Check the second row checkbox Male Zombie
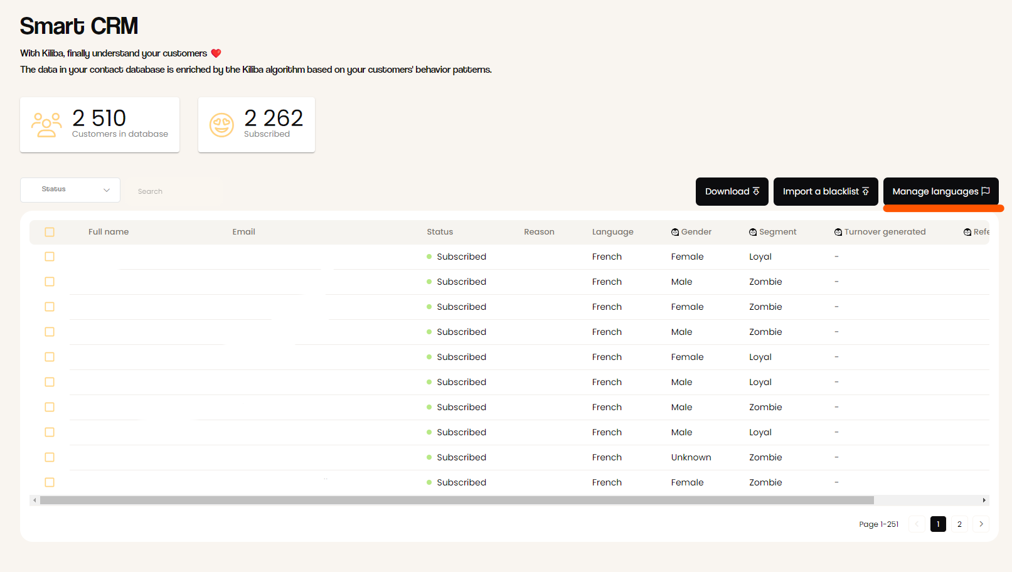Image resolution: width=1012 pixels, height=572 pixels. pos(50,282)
